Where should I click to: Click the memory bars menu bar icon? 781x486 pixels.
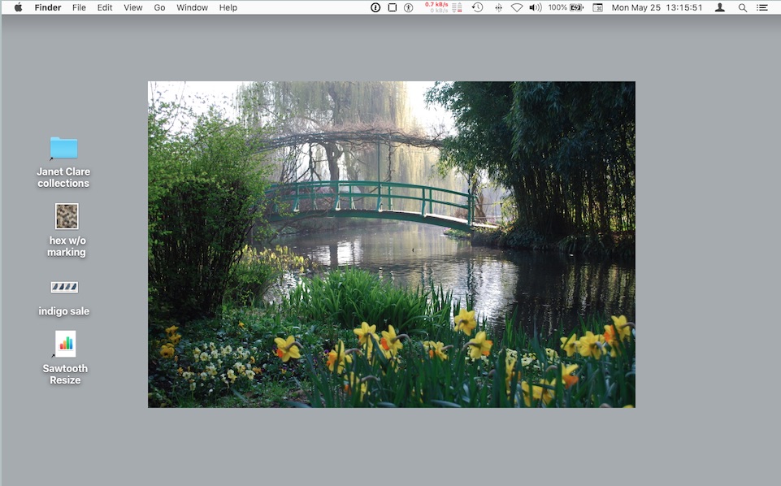[457, 7]
